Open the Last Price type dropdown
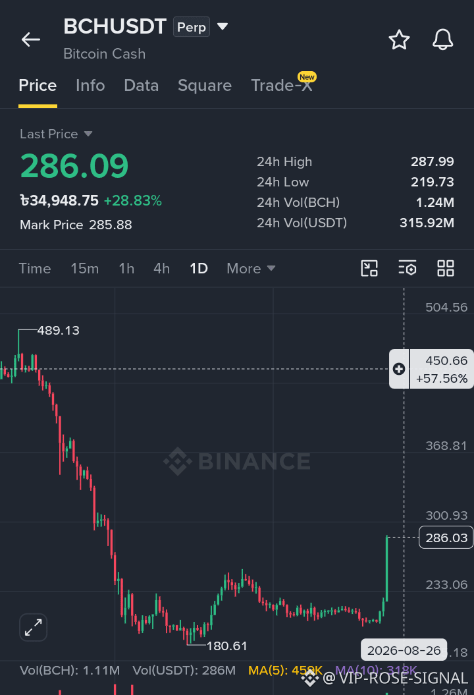This screenshot has width=474, height=695. (88, 134)
